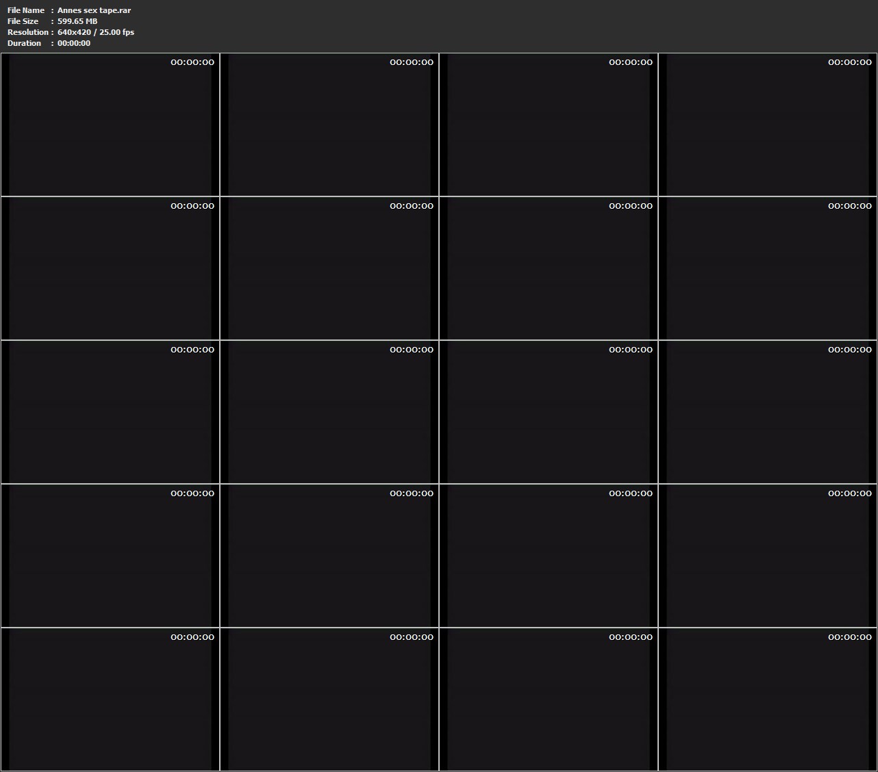Open the last thumbnail in top row
The image size is (878, 772).
(x=768, y=125)
